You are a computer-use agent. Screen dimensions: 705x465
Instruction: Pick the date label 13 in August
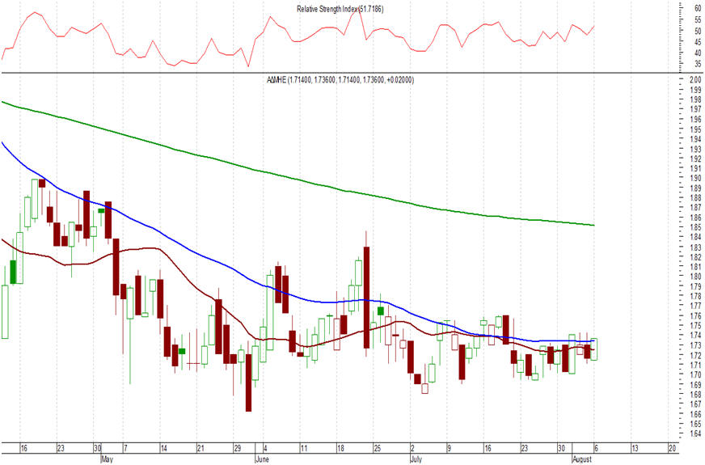pos(635,448)
